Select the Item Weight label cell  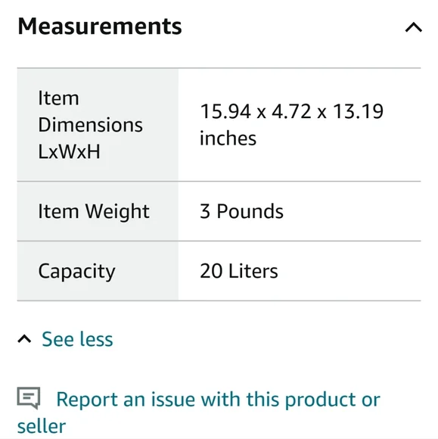pyautogui.click(x=98, y=211)
